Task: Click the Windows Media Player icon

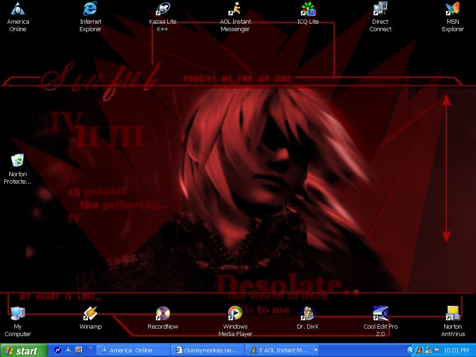Action: pos(235,314)
